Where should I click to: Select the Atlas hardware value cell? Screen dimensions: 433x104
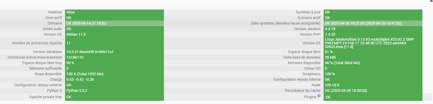[x=114, y=12]
